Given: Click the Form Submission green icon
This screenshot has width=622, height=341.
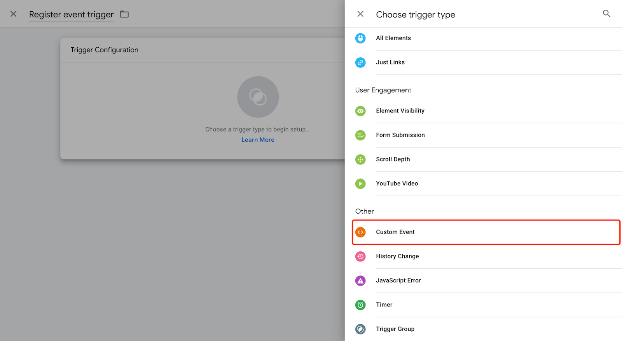Looking at the screenshot, I should point(360,135).
